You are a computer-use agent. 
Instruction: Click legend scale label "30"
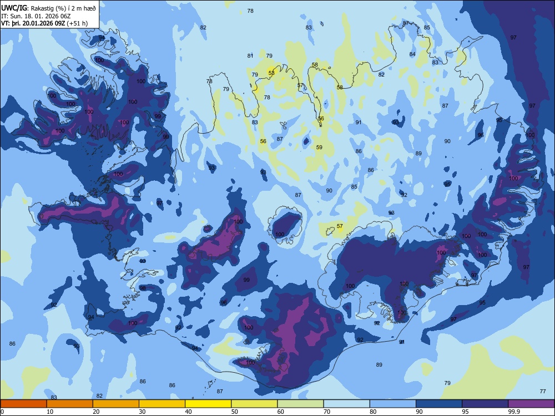tap(142, 412)
